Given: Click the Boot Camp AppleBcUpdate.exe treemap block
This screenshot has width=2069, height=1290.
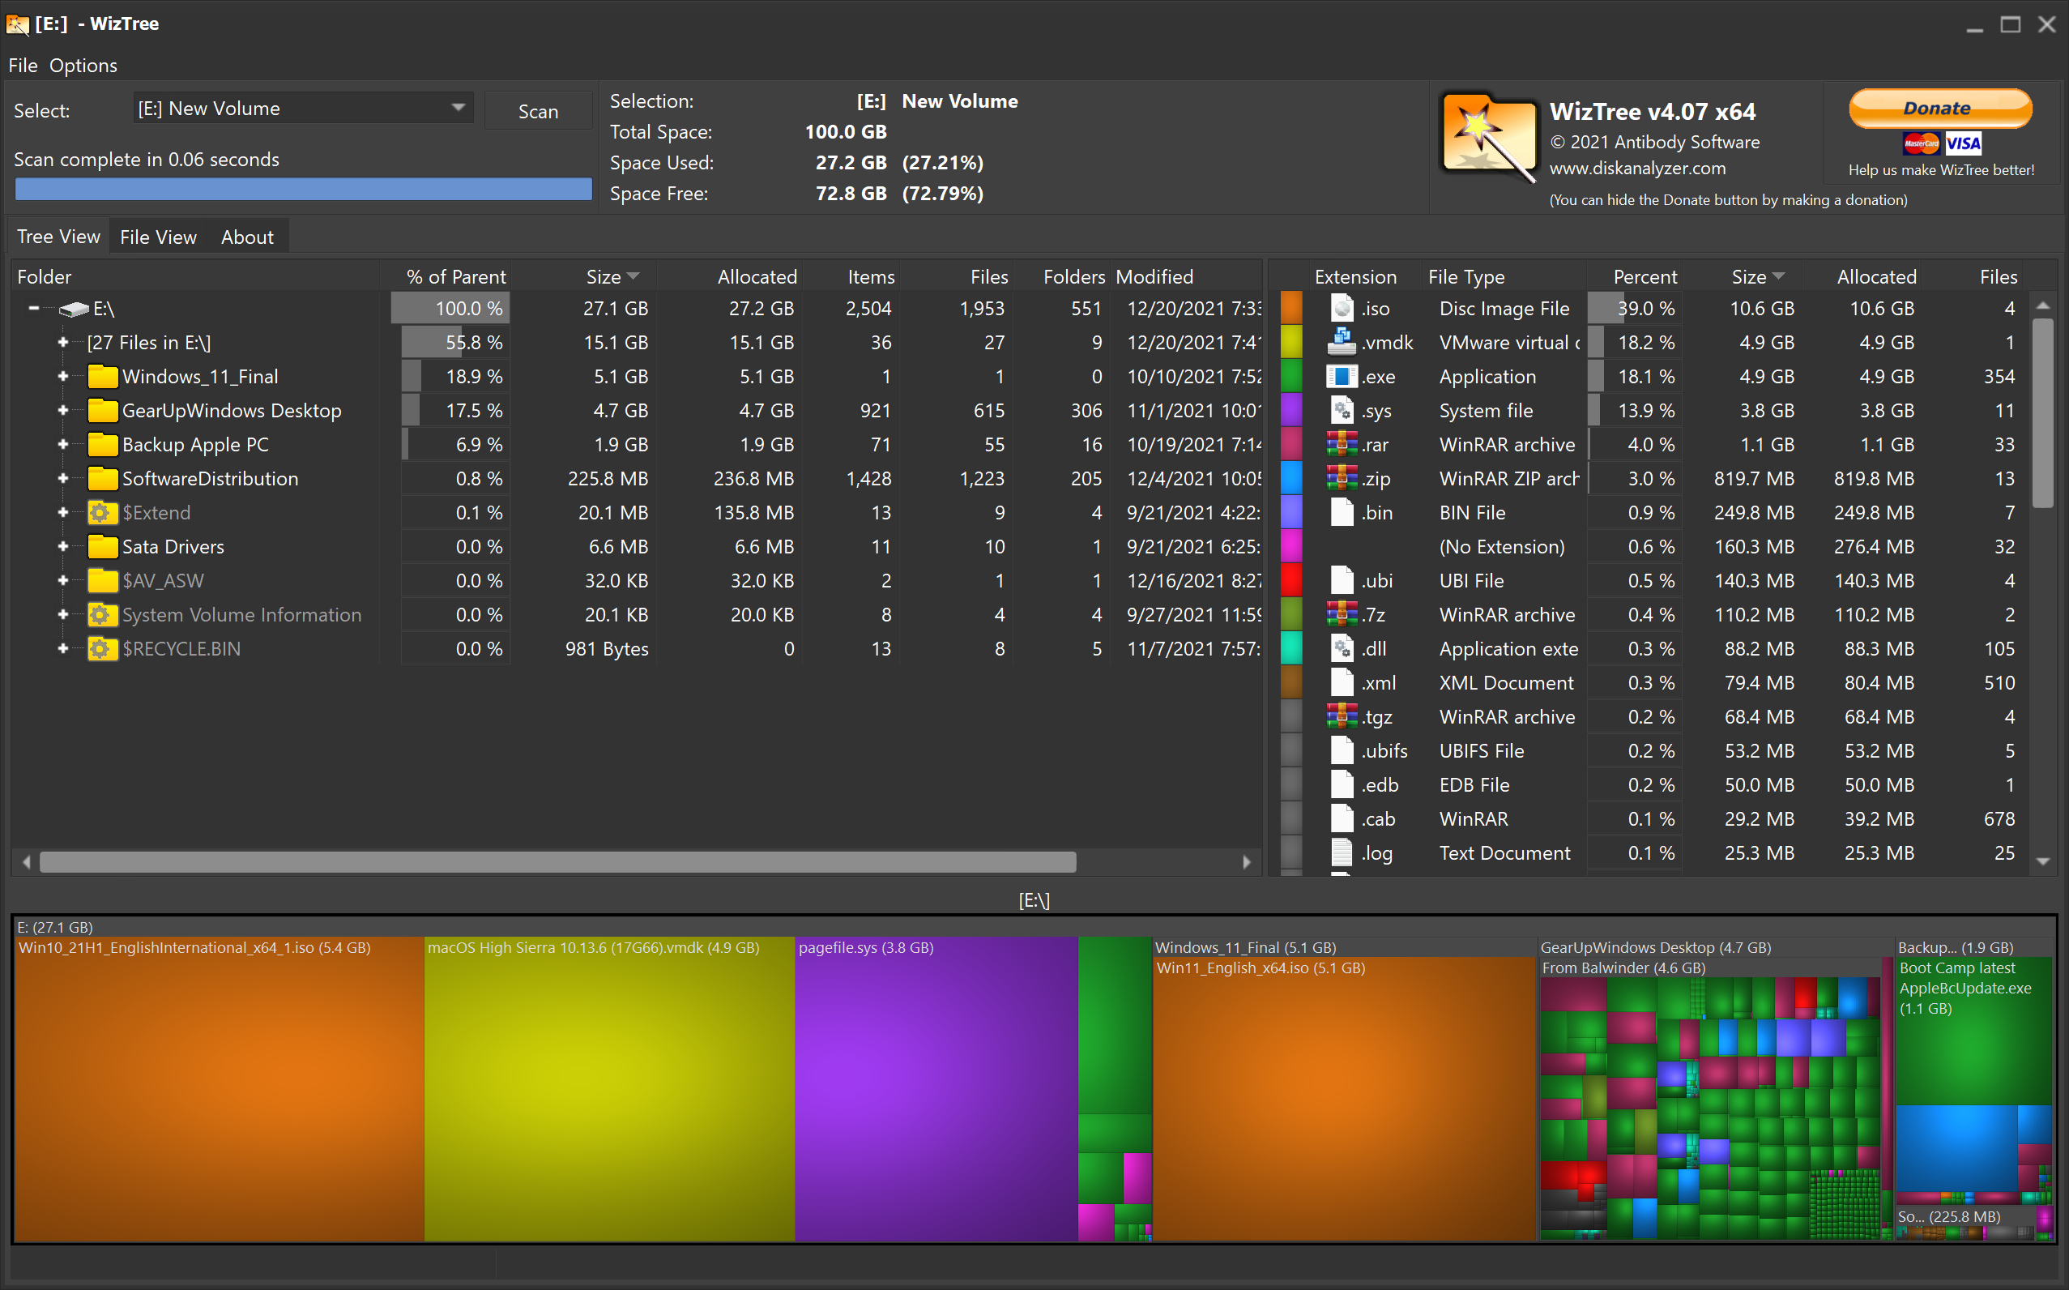Looking at the screenshot, I should pos(1972,1031).
